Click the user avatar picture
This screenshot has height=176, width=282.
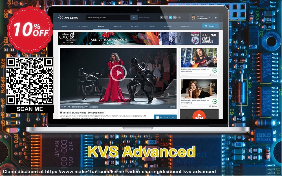click(193, 17)
